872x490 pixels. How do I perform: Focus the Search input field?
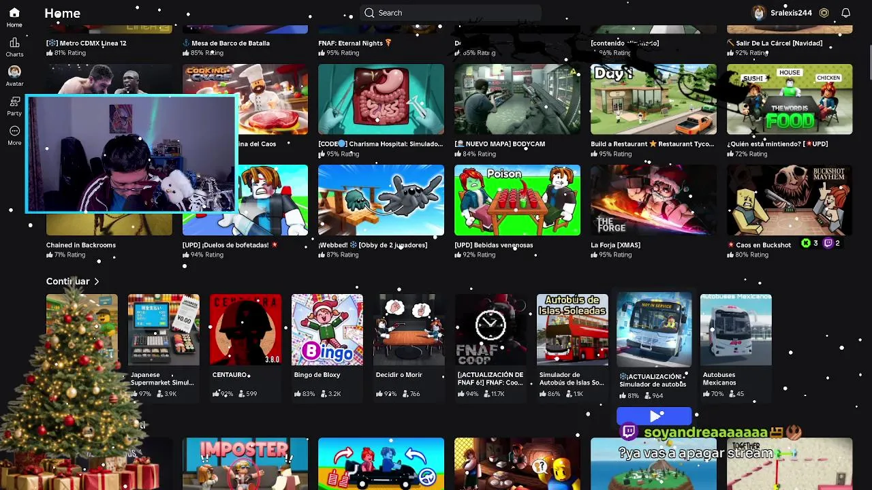[x=450, y=13]
